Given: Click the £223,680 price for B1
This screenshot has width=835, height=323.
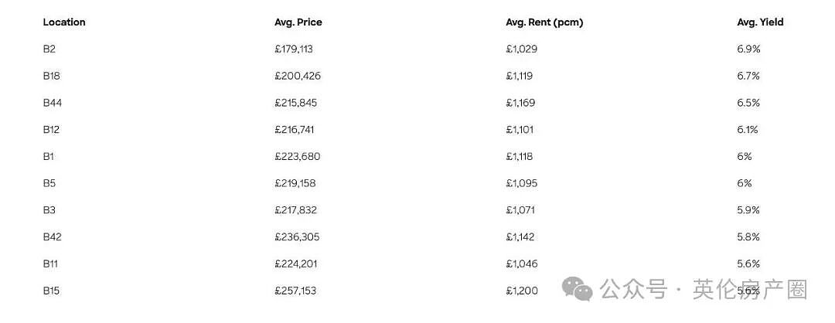Looking at the screenshot, I should coord(298,156).
